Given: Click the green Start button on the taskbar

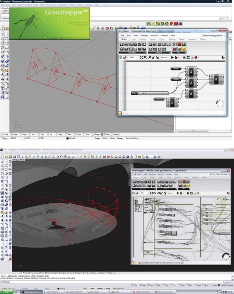Looking at the screenshot, I should pyautogui.click(x=7, y=292).
